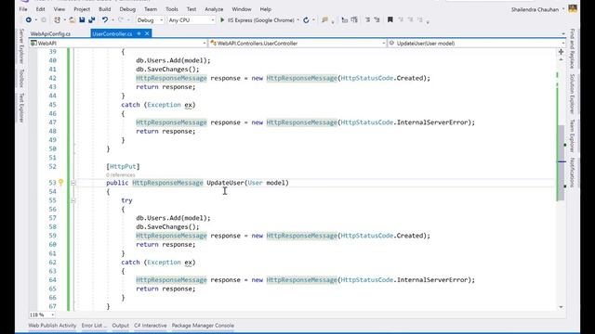The height and width of the screenshot is (334, 595).
Task: Collapse the try block outline on line 55
Action: point(73,200)
